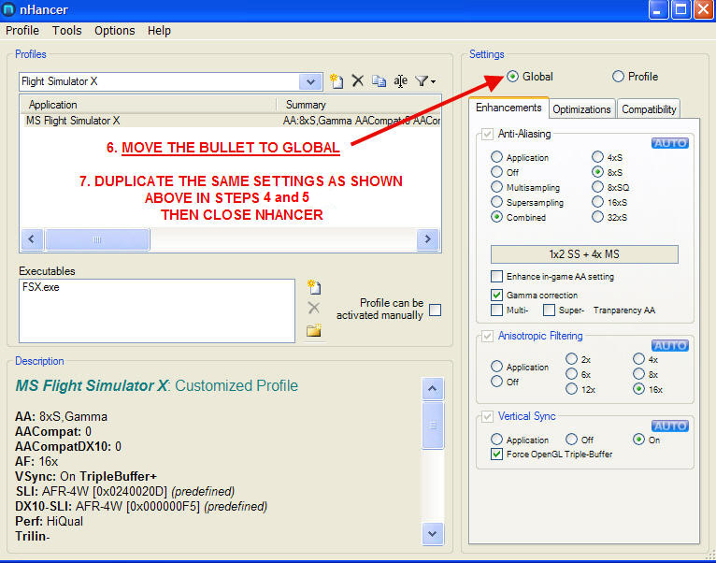
Task: Open the Options menu
Action: (115, 31)
